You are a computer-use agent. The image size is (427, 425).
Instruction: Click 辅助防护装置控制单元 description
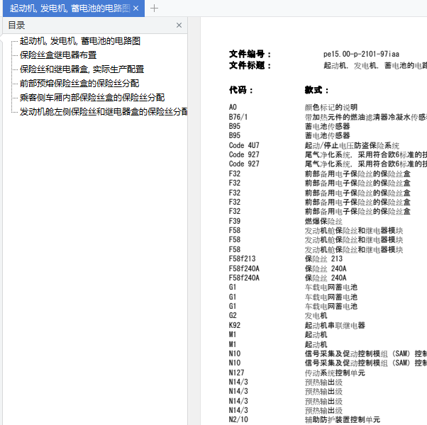[343, 419]
